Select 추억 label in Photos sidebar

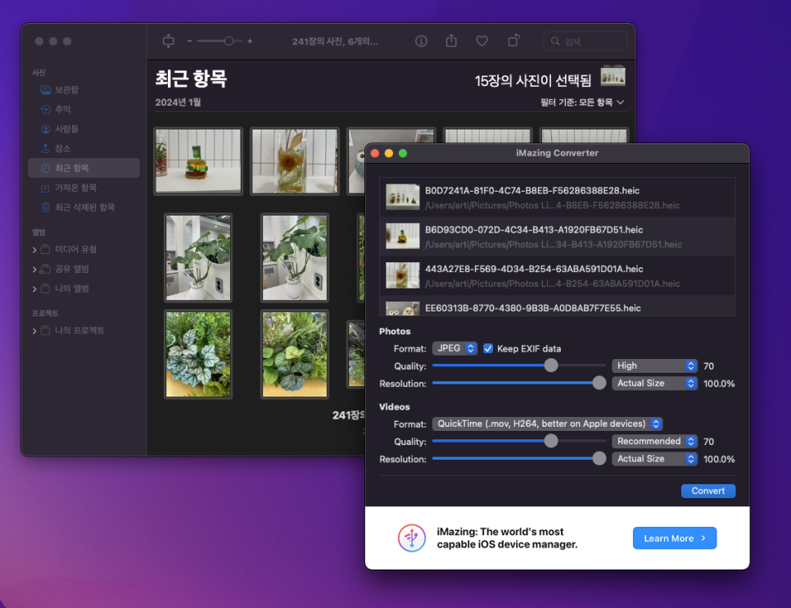tap(62, 109)
